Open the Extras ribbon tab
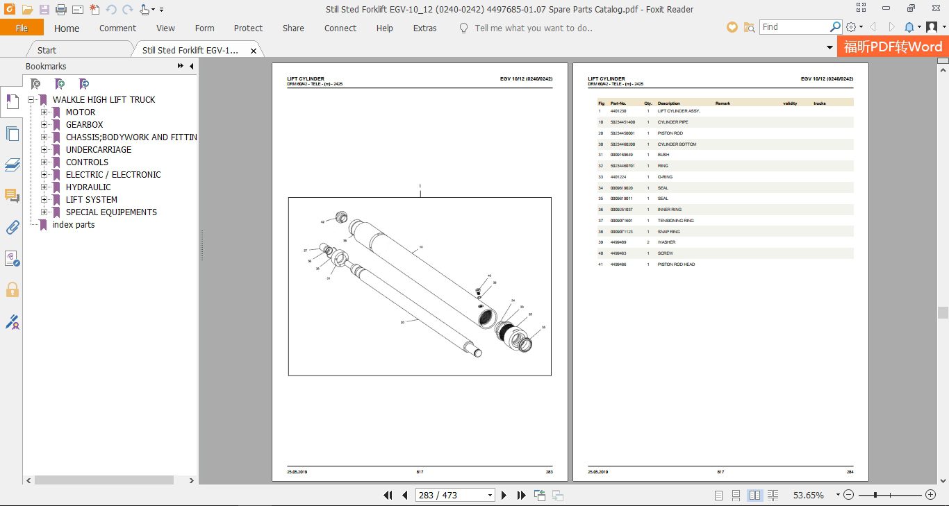 425,28
